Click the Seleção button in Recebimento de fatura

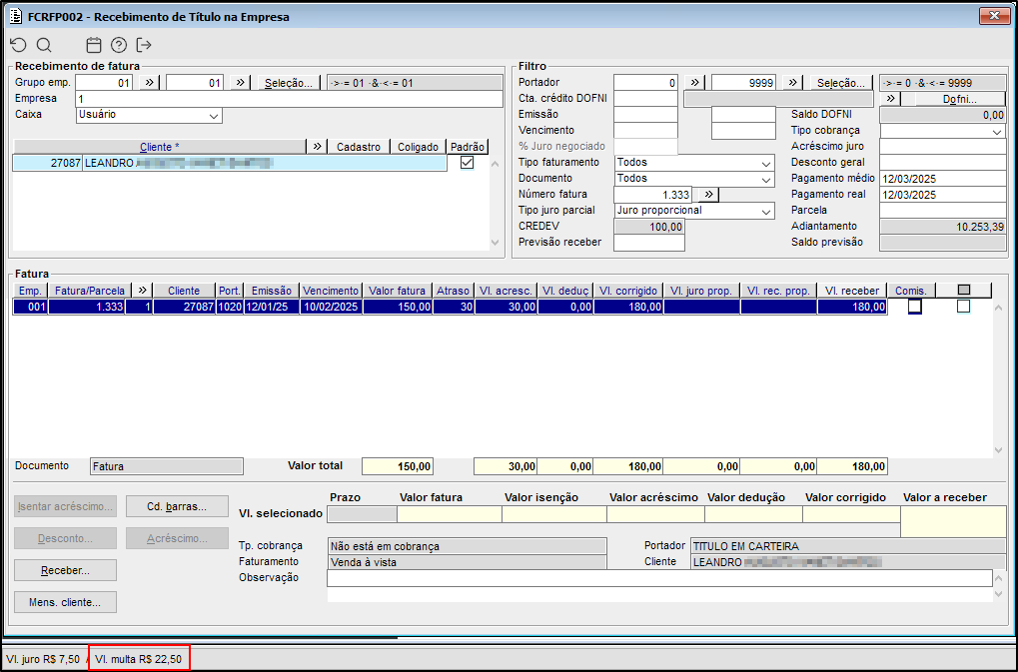point(289,83)
